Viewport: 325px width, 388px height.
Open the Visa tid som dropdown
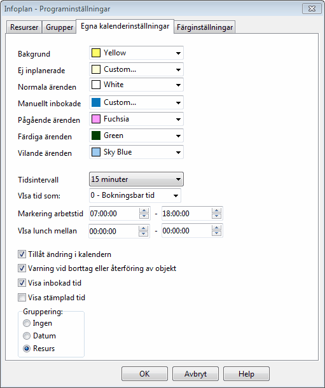135,195
